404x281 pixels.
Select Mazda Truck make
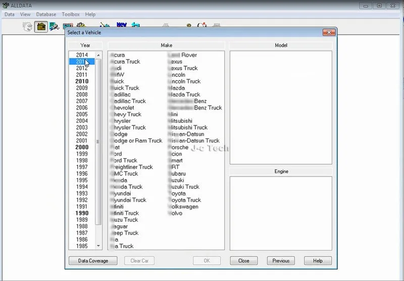[184, 95]
